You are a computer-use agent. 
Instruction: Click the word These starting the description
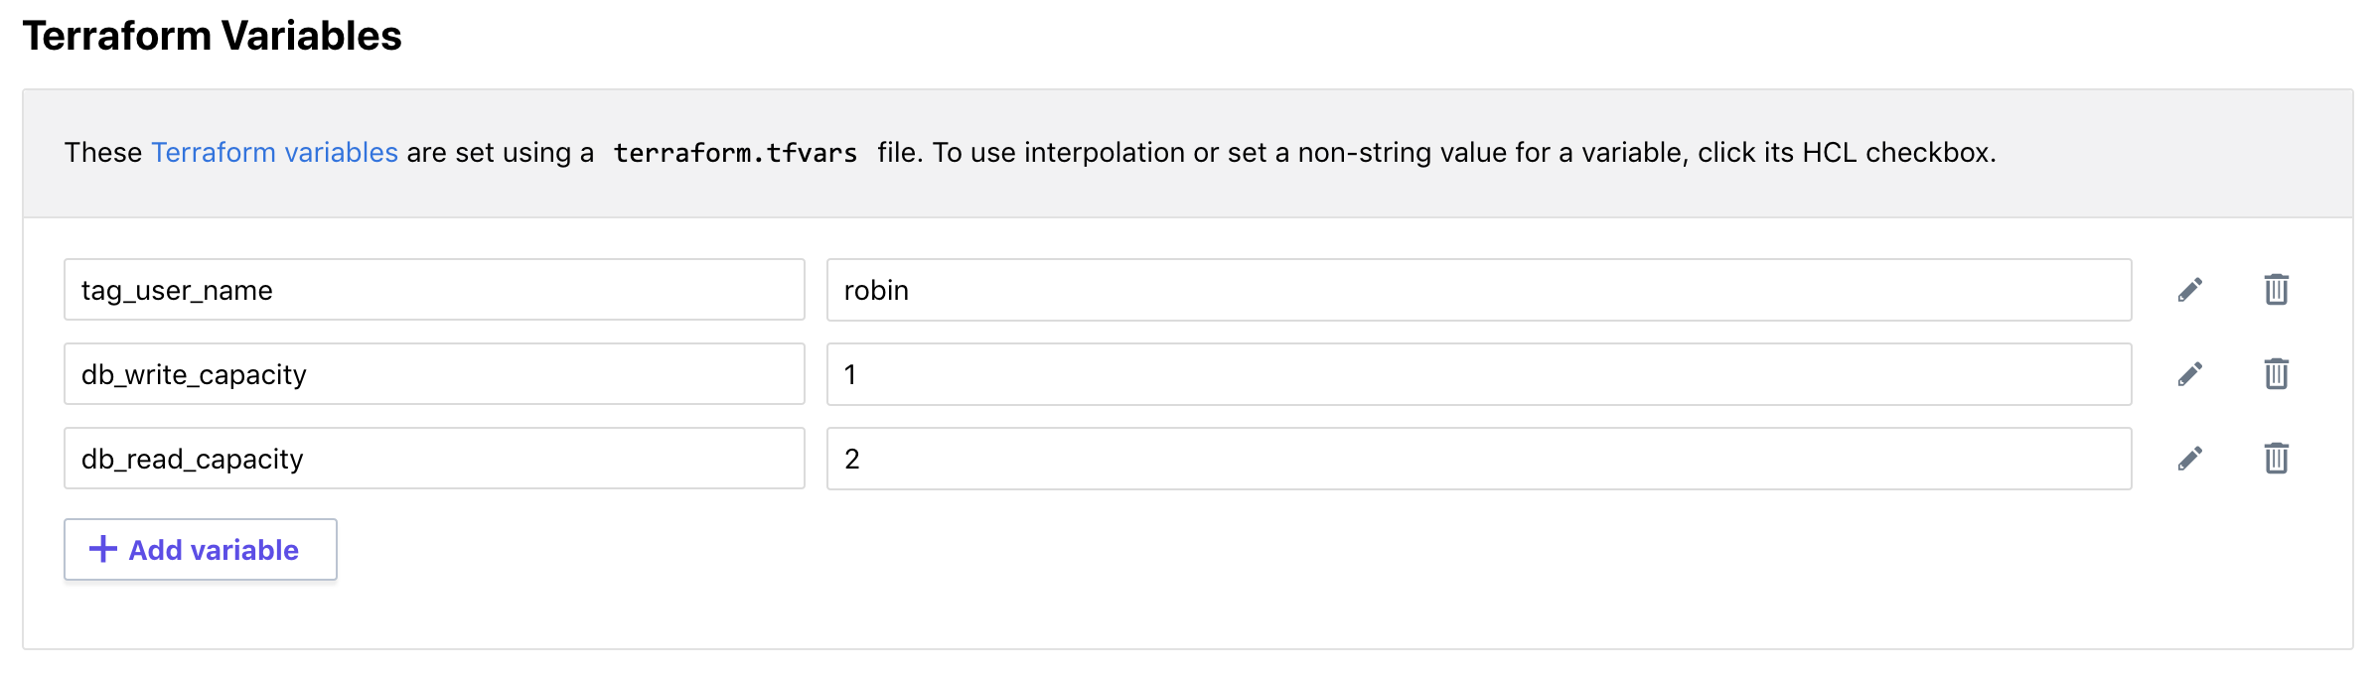click(103, 153)
